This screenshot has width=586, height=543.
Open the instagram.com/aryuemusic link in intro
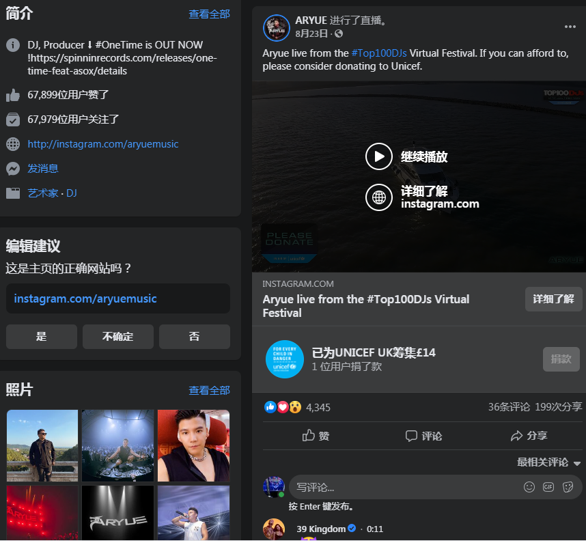tap(102, 144)
